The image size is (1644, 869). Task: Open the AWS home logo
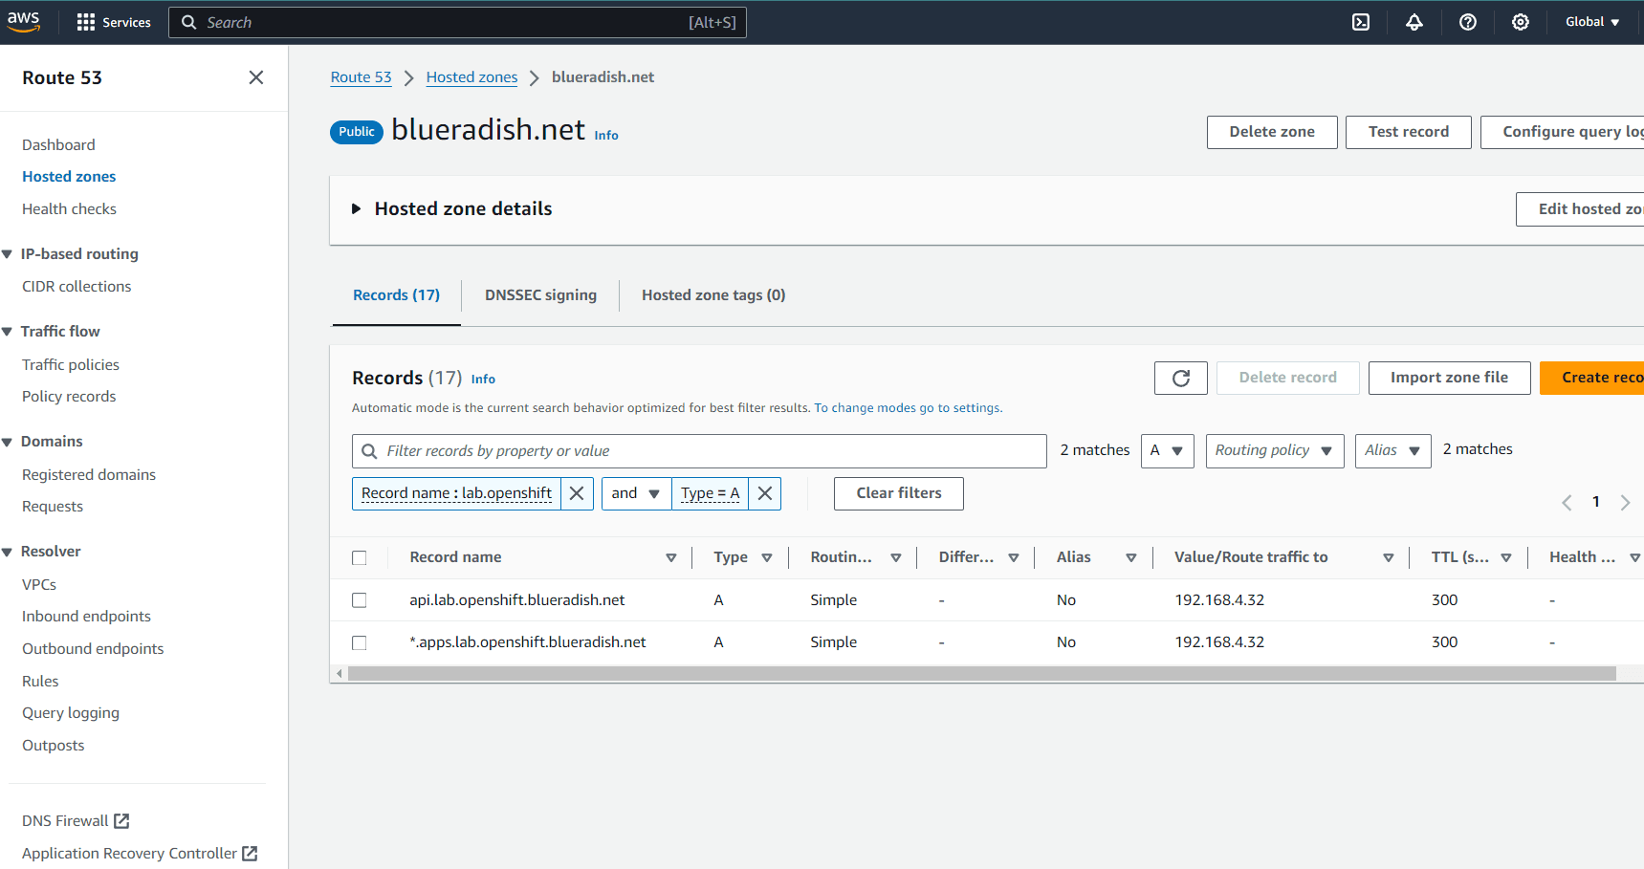point(23,21)
